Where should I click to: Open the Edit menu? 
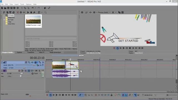tap(6, 4)
